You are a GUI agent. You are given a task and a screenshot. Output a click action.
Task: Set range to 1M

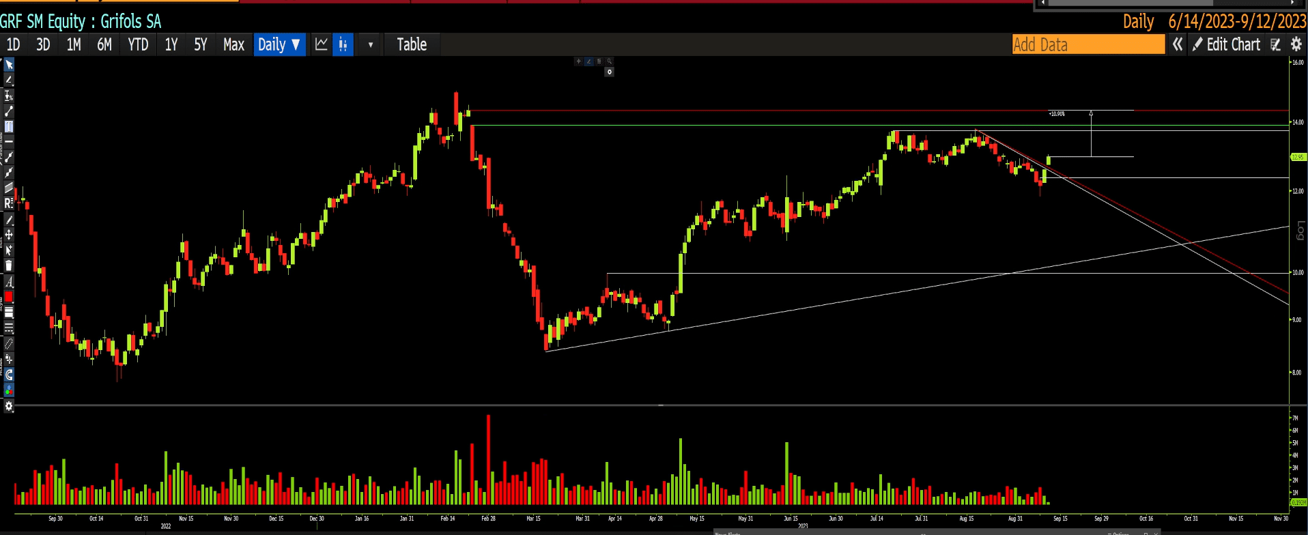click(x=74, y=45)
